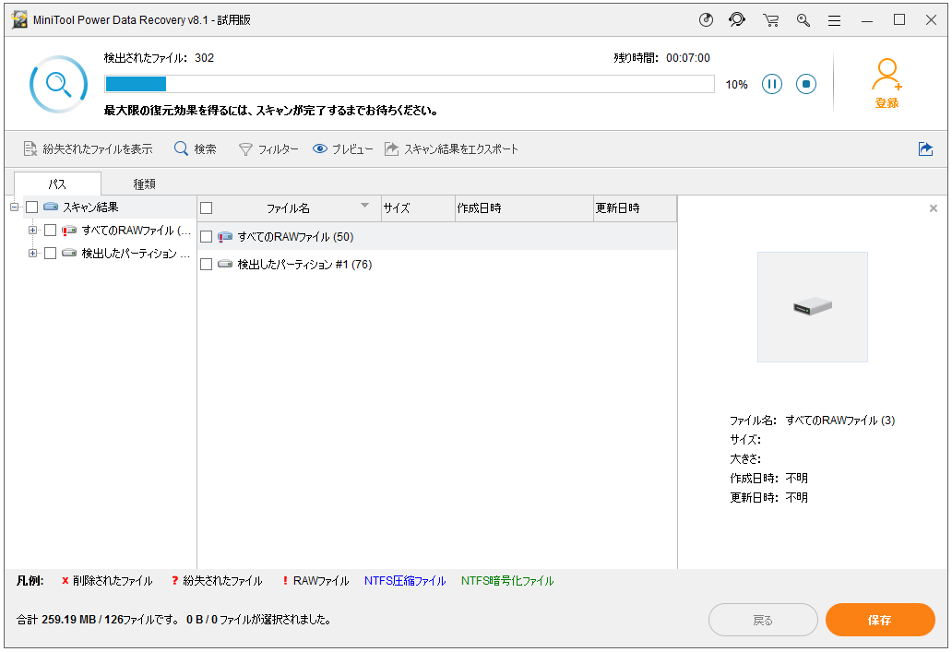
Task: Click the RAW drive icon in list row
Action: click(x=225, y=237)
